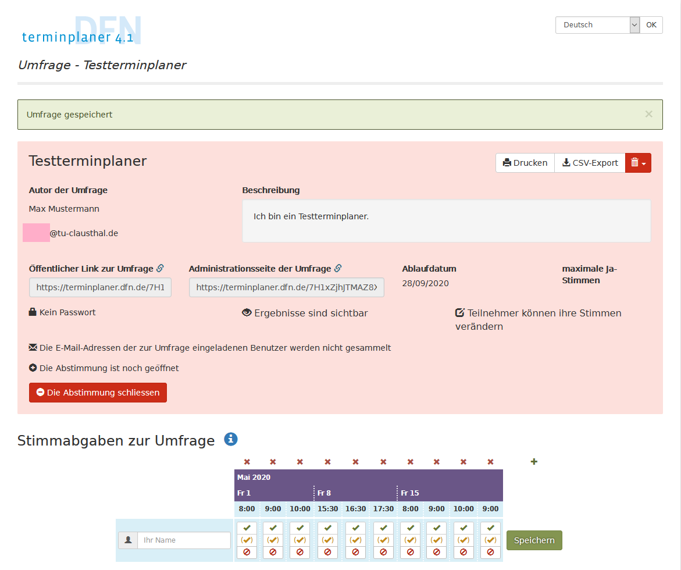Click the blue info icon beside Stimmabgaben heading
The width and height of the screenshot is (681, 570).
[231, 439]
